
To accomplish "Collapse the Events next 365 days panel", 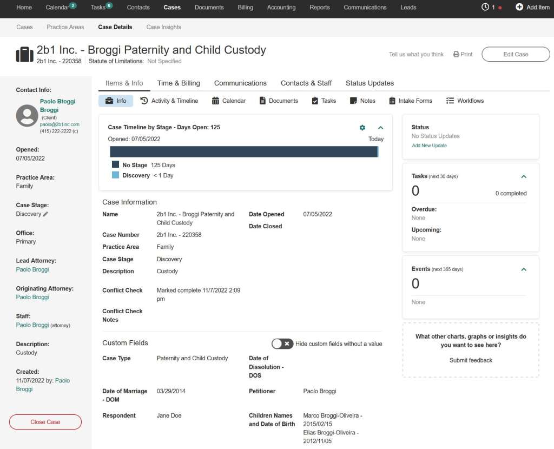I will point(523,269).
